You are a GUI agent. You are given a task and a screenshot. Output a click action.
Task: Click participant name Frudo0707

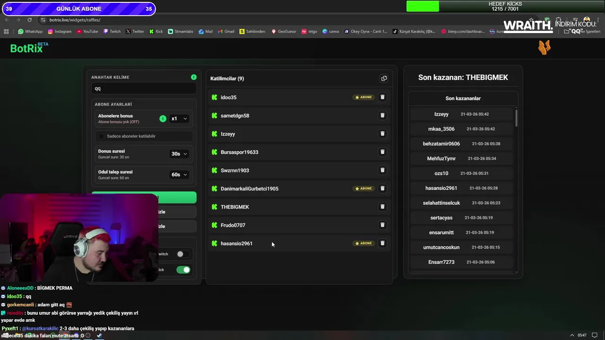click(x=233, y=225)
